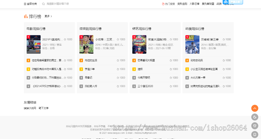
Task: Click the orange rank 2 badge beside 向往的生活
Action: (81, 60)
